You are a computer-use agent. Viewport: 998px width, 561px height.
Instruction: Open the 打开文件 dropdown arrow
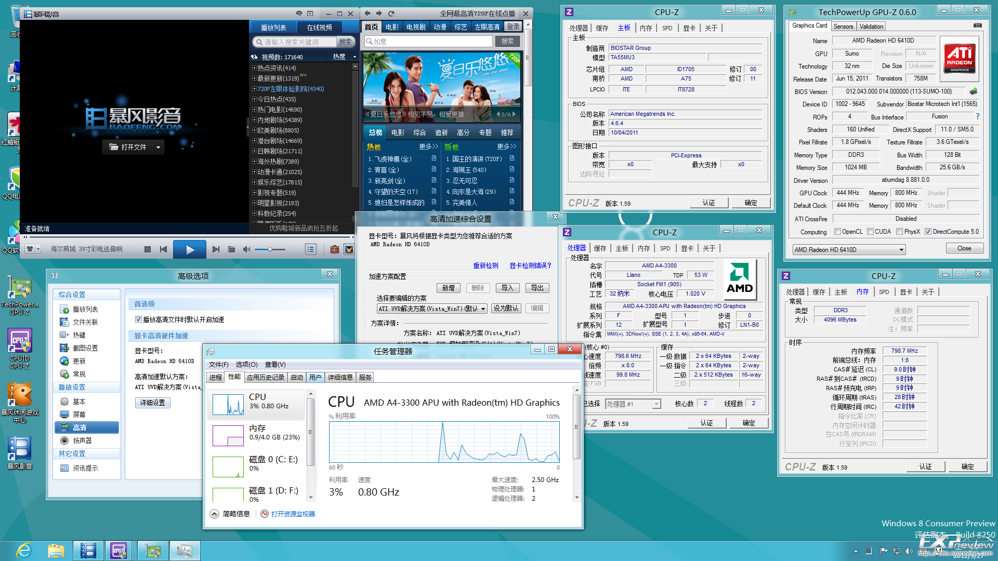click(x=158, y=148)
